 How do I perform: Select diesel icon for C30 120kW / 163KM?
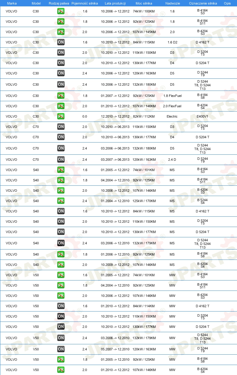[x=61, y=73]
